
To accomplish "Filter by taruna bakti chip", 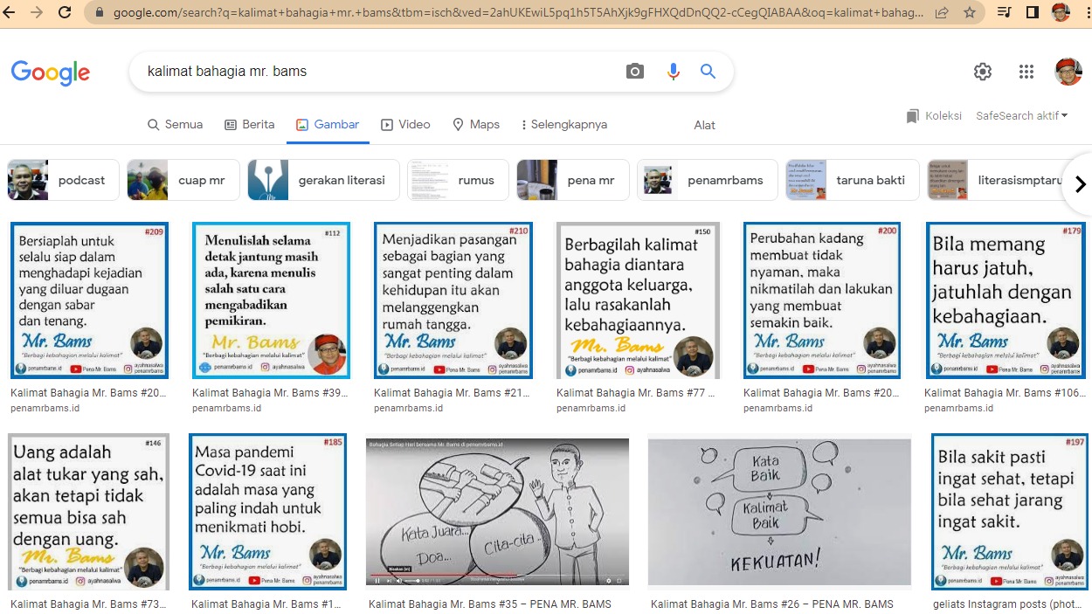I will [852, 180].
